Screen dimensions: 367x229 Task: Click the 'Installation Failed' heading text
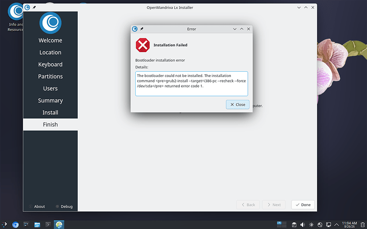coord(170,45)
